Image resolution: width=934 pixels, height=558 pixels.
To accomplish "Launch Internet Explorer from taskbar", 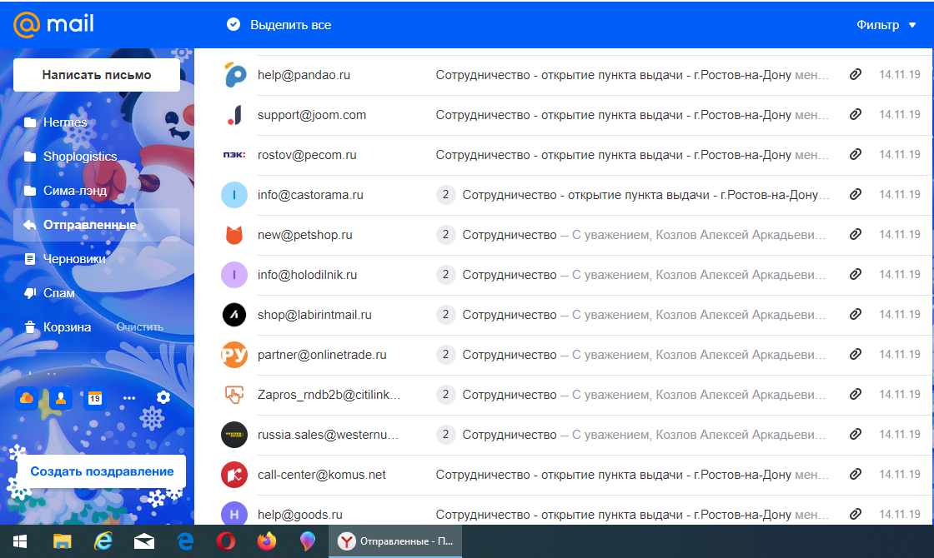I will 103,541.
